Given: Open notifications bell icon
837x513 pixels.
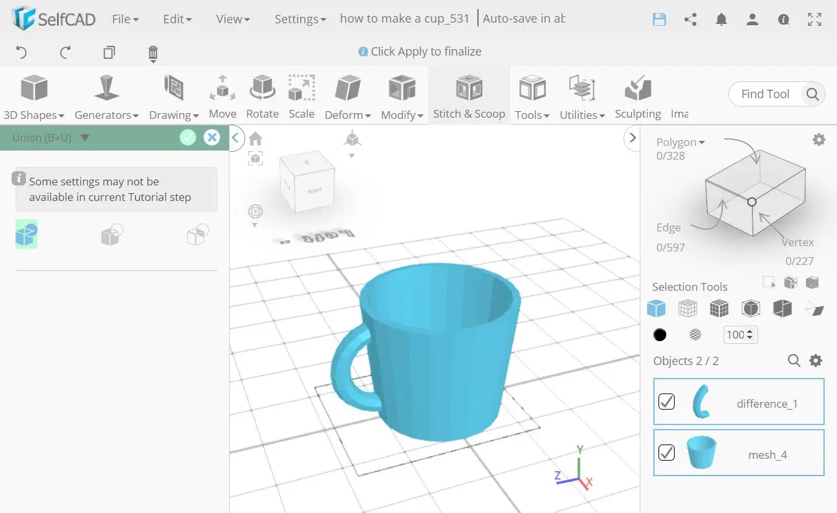Looking at the screenshot, I should click(x=721, y=19).
